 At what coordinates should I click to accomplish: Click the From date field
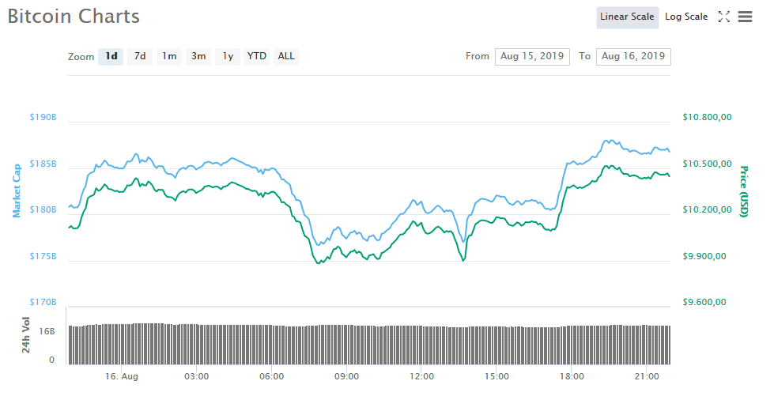(532, 56)
